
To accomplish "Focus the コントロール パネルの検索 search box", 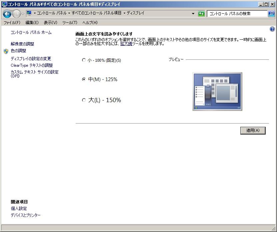I will [237, 14].
